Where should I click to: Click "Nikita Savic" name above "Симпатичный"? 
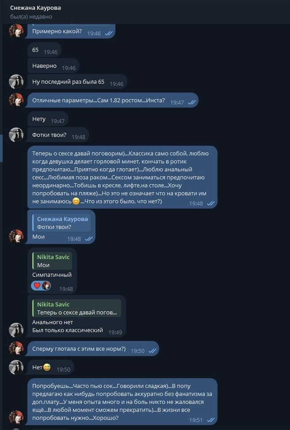click(53, 257)
